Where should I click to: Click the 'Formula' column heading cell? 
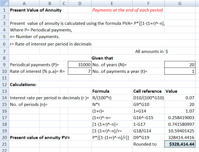[101, 91]
